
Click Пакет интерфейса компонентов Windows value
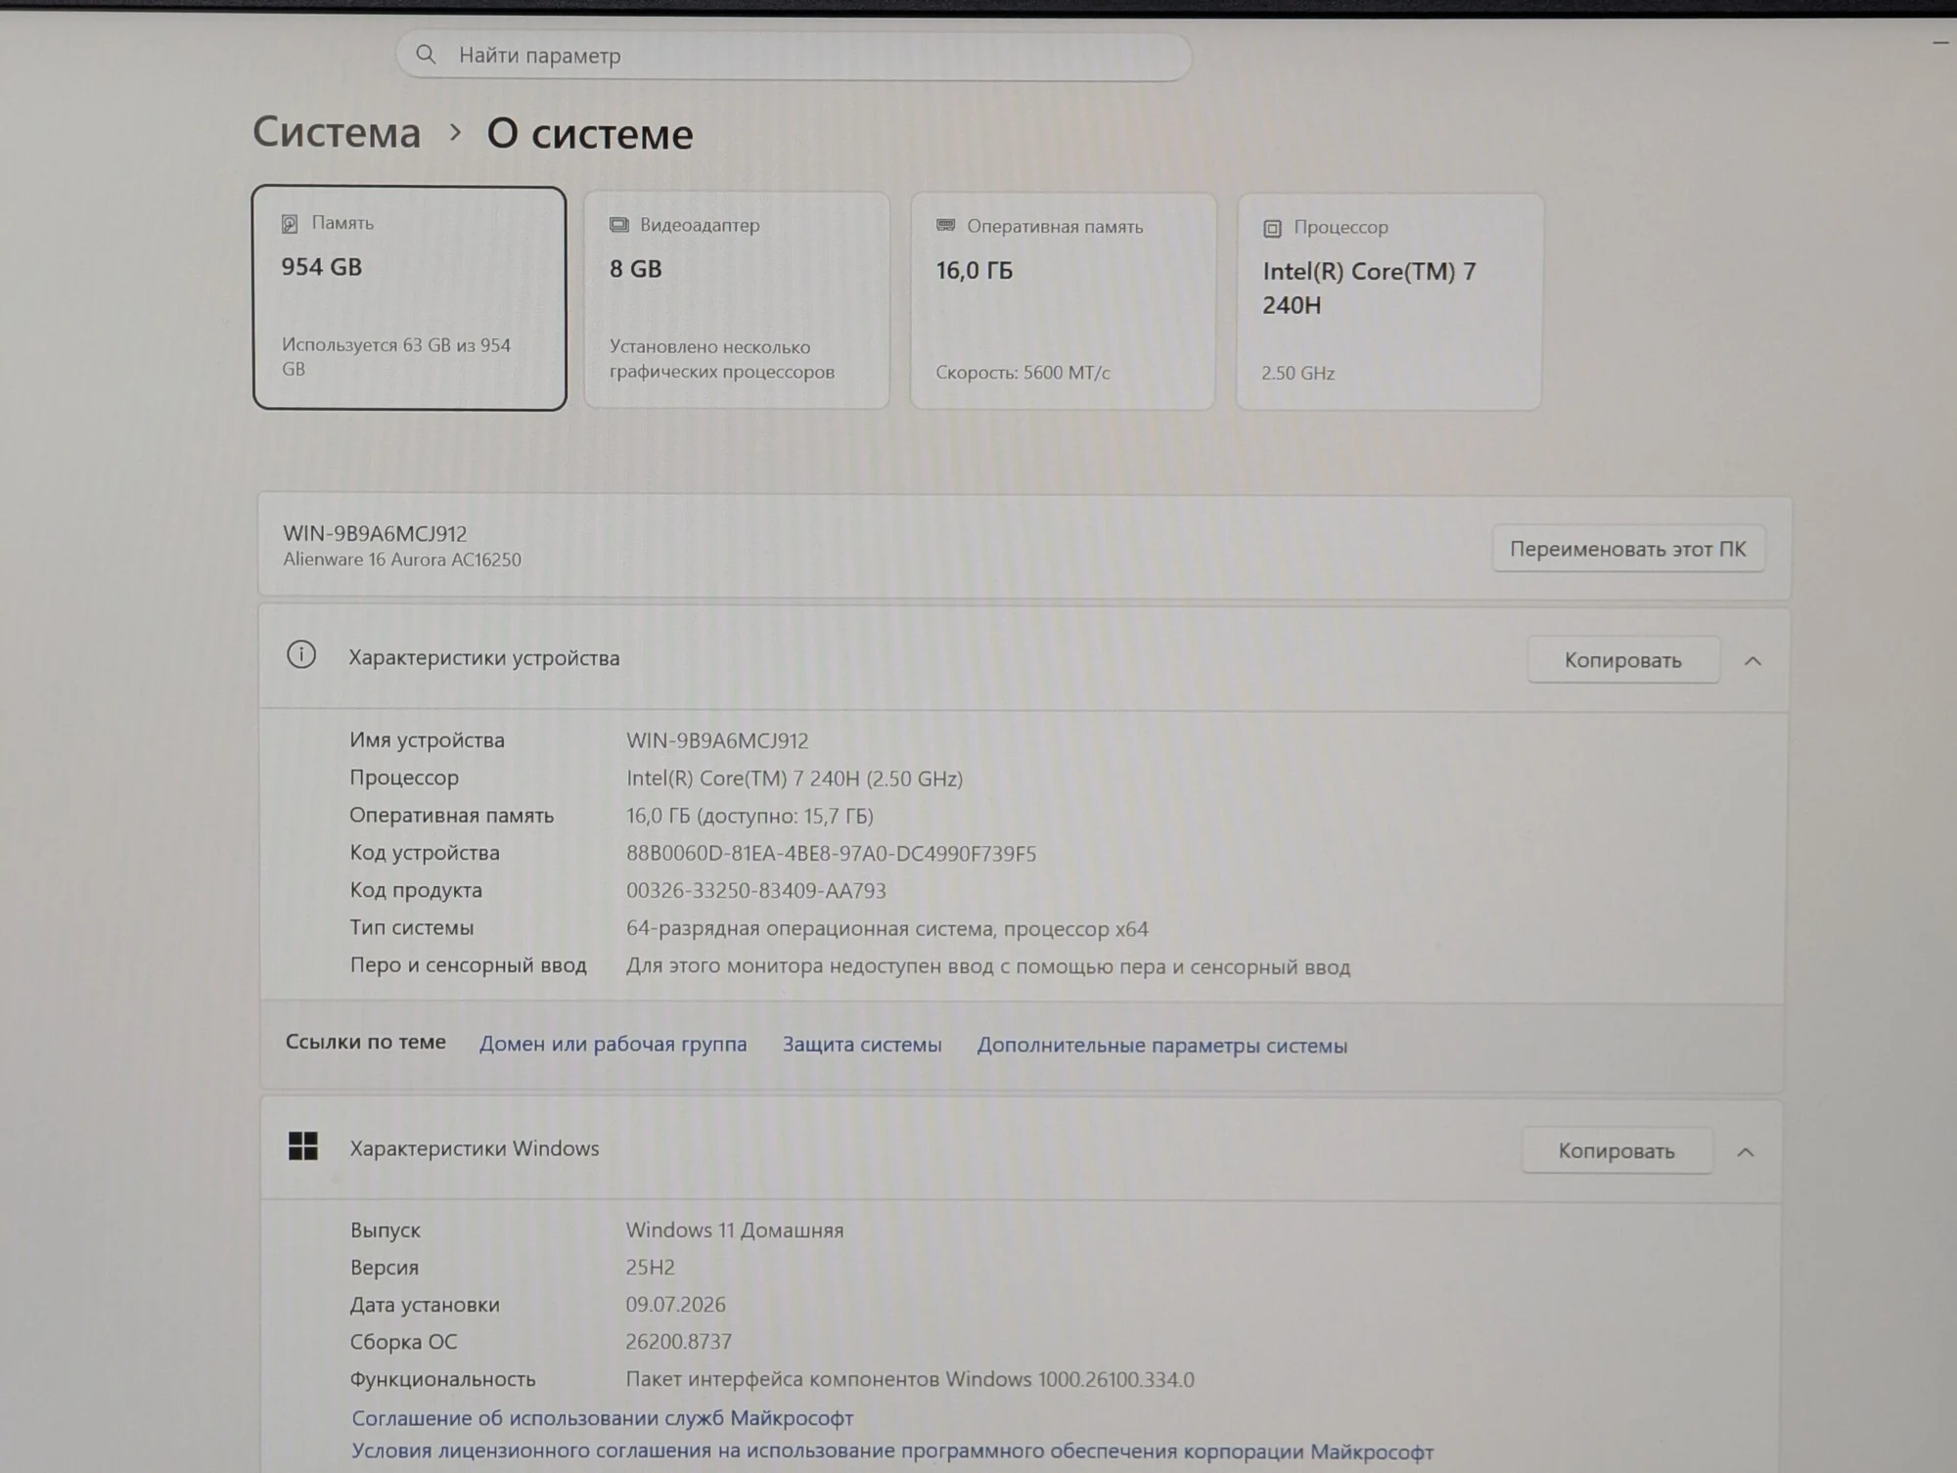pos(910,1379)
